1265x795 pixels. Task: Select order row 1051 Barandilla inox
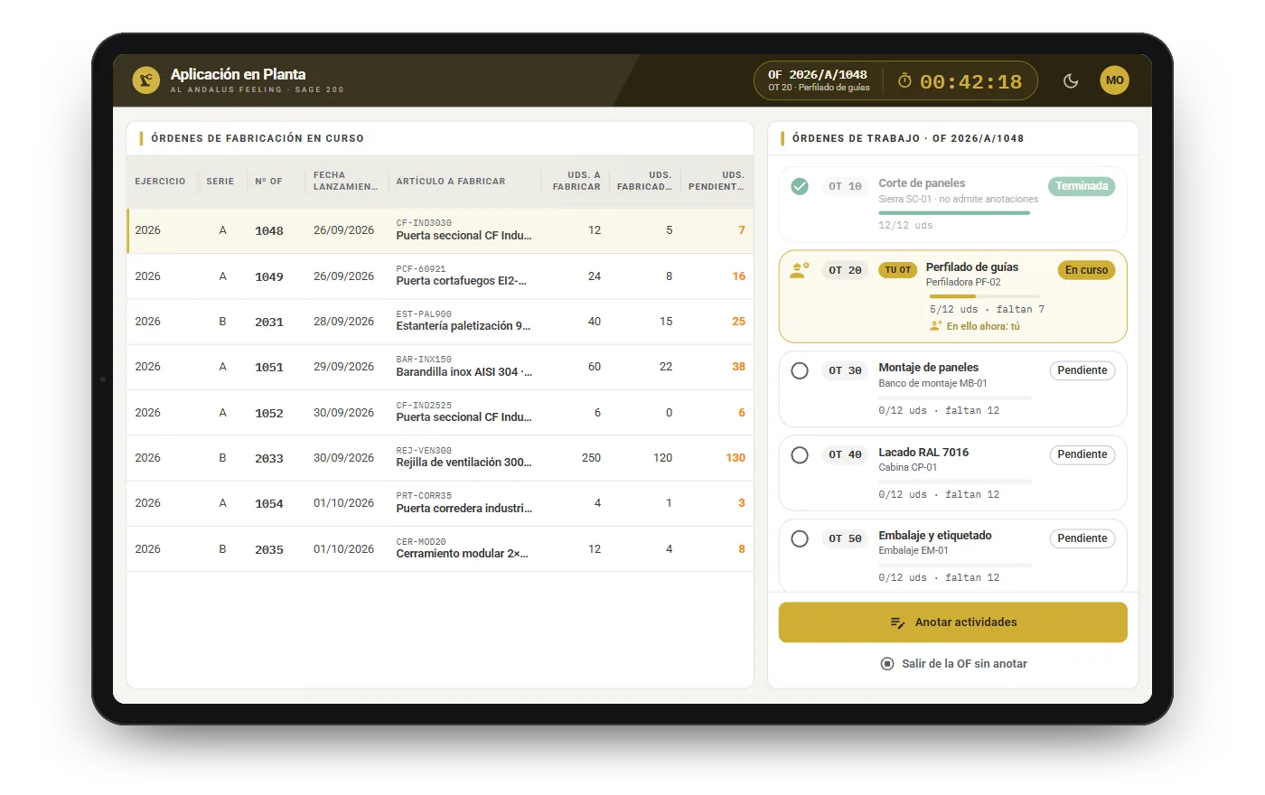tap(440, 367)
